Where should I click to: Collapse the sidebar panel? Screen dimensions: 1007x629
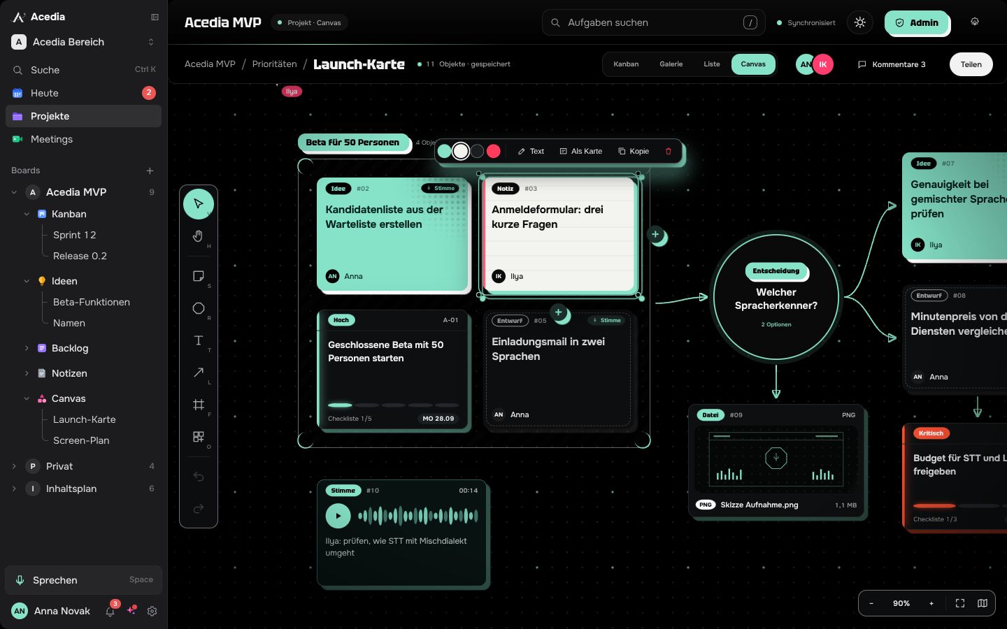tap(155, 17)
